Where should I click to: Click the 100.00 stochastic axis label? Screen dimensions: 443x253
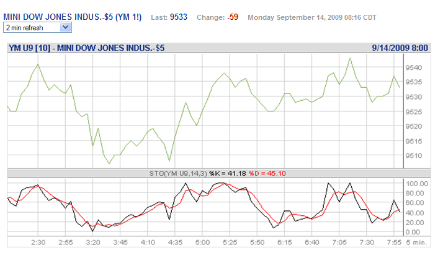point(417,184)
